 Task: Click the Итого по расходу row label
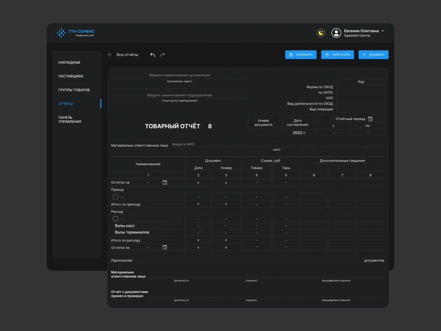point(126,241)
